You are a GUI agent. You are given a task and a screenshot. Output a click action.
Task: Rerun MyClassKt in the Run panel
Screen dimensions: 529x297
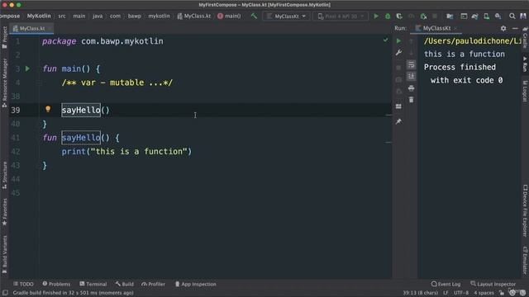(398, 40)
